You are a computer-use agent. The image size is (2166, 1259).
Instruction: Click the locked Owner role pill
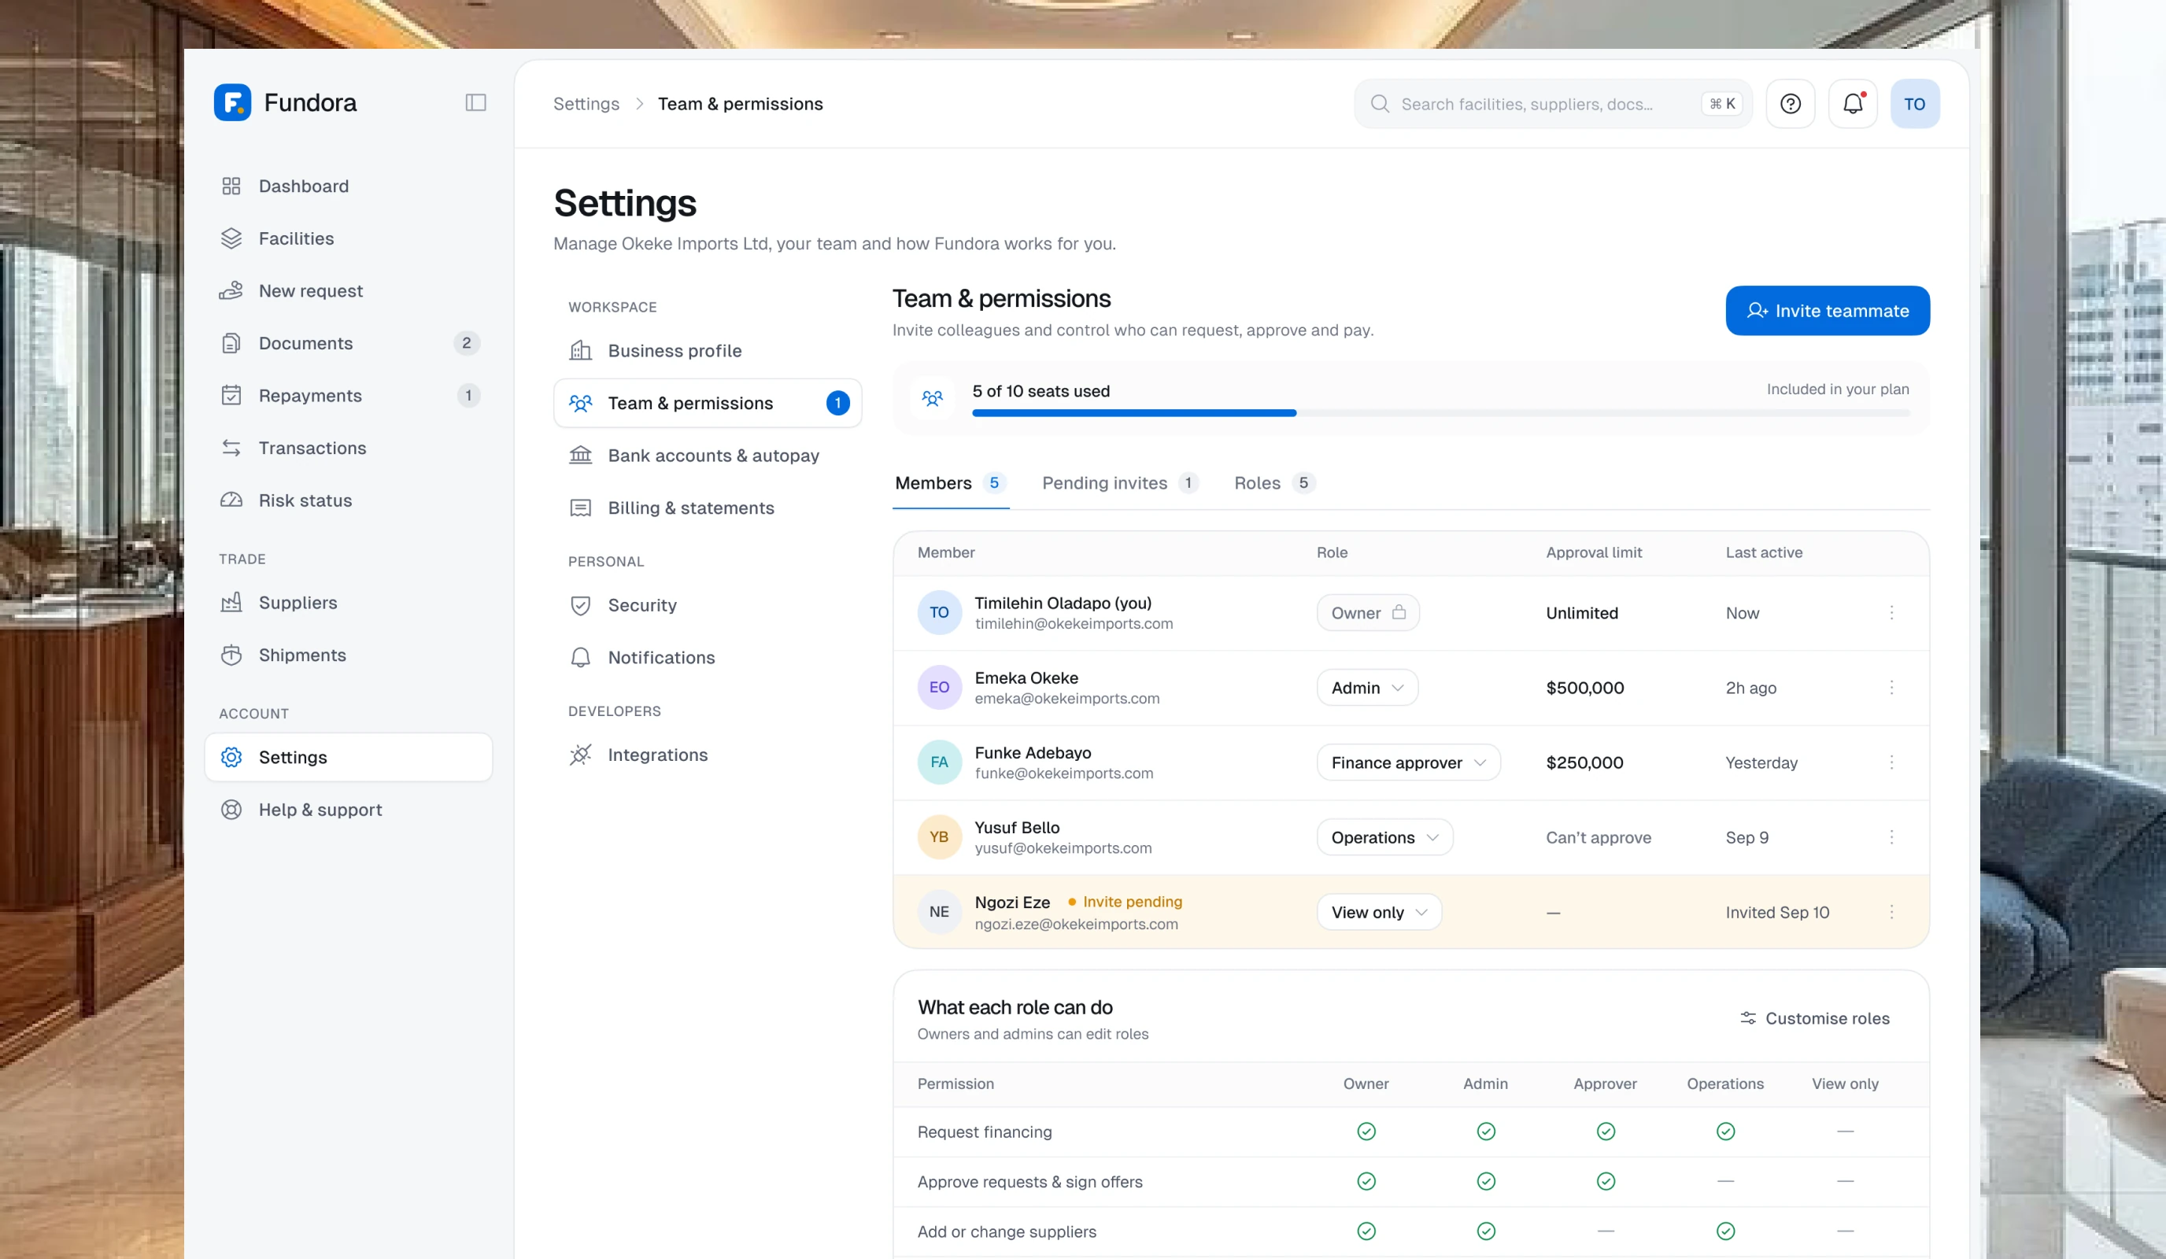(x=1369, y=613)
